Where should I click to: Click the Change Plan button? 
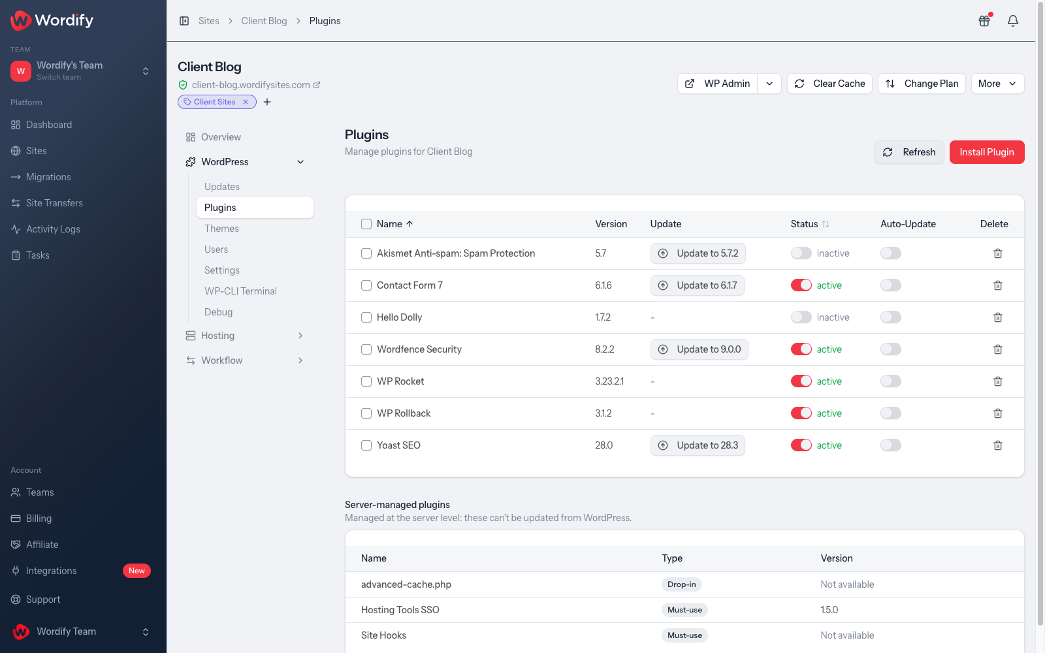(x=922, y=84)
